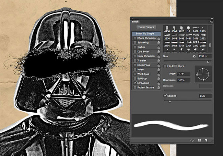The width and height of the screenshot is (223, 156).
Task: Select brush tip preset 5000
Action: point(174,29)
